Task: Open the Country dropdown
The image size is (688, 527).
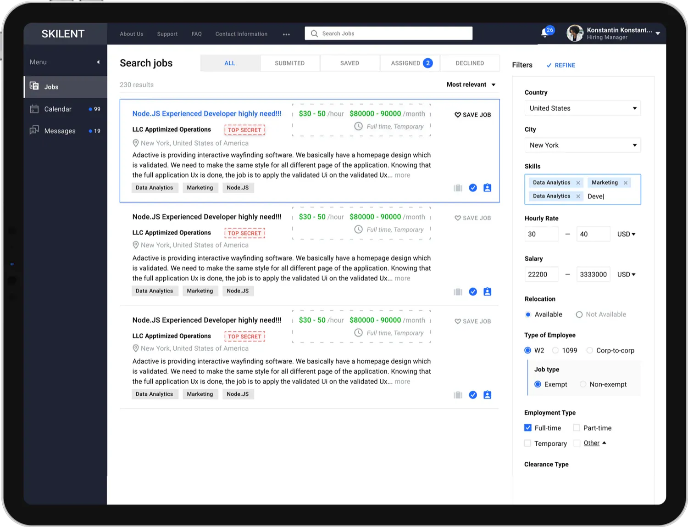Action: [583, 108]
